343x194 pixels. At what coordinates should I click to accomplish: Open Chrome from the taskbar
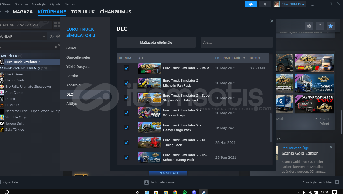[x=175, y=192]
